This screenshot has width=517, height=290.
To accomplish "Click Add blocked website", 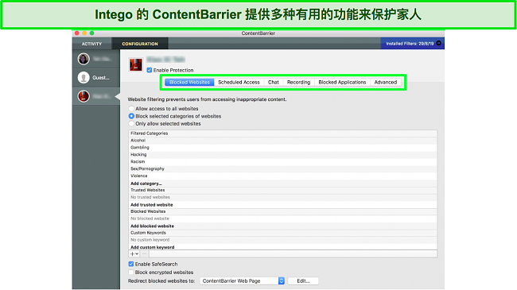I will pos(153,226).
